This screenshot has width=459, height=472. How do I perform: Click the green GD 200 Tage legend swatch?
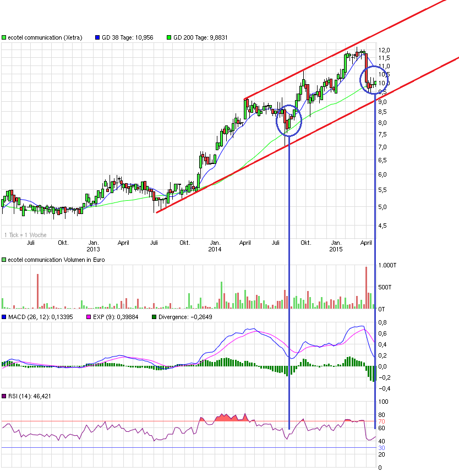[169, 37]
